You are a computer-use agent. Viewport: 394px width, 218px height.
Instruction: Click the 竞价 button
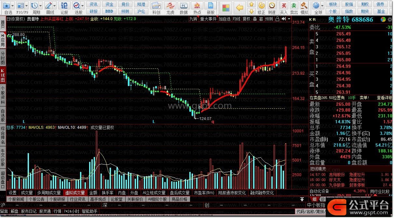pos(125,4)
